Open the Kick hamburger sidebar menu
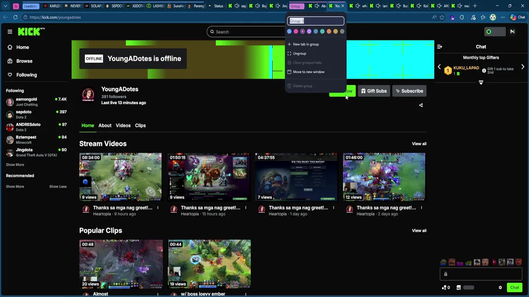 point(10,32)
